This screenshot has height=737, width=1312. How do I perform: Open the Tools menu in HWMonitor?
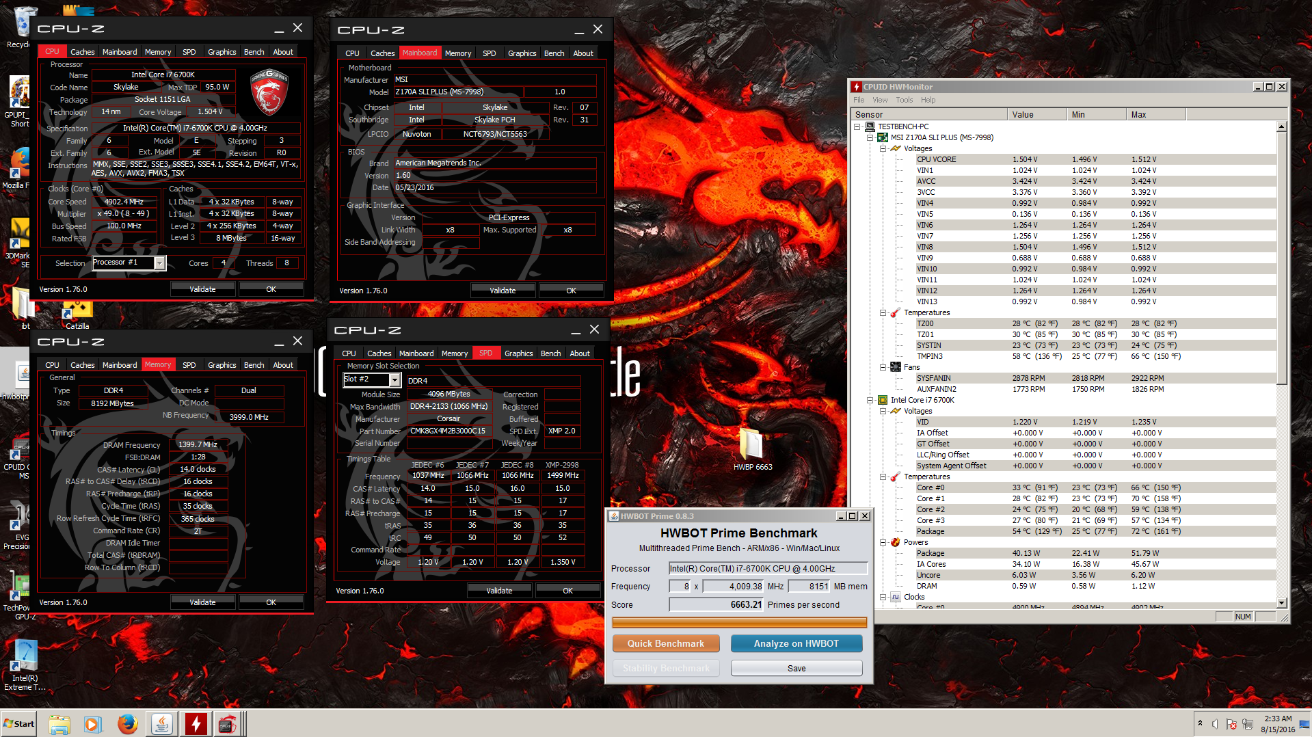coord(904,100)
